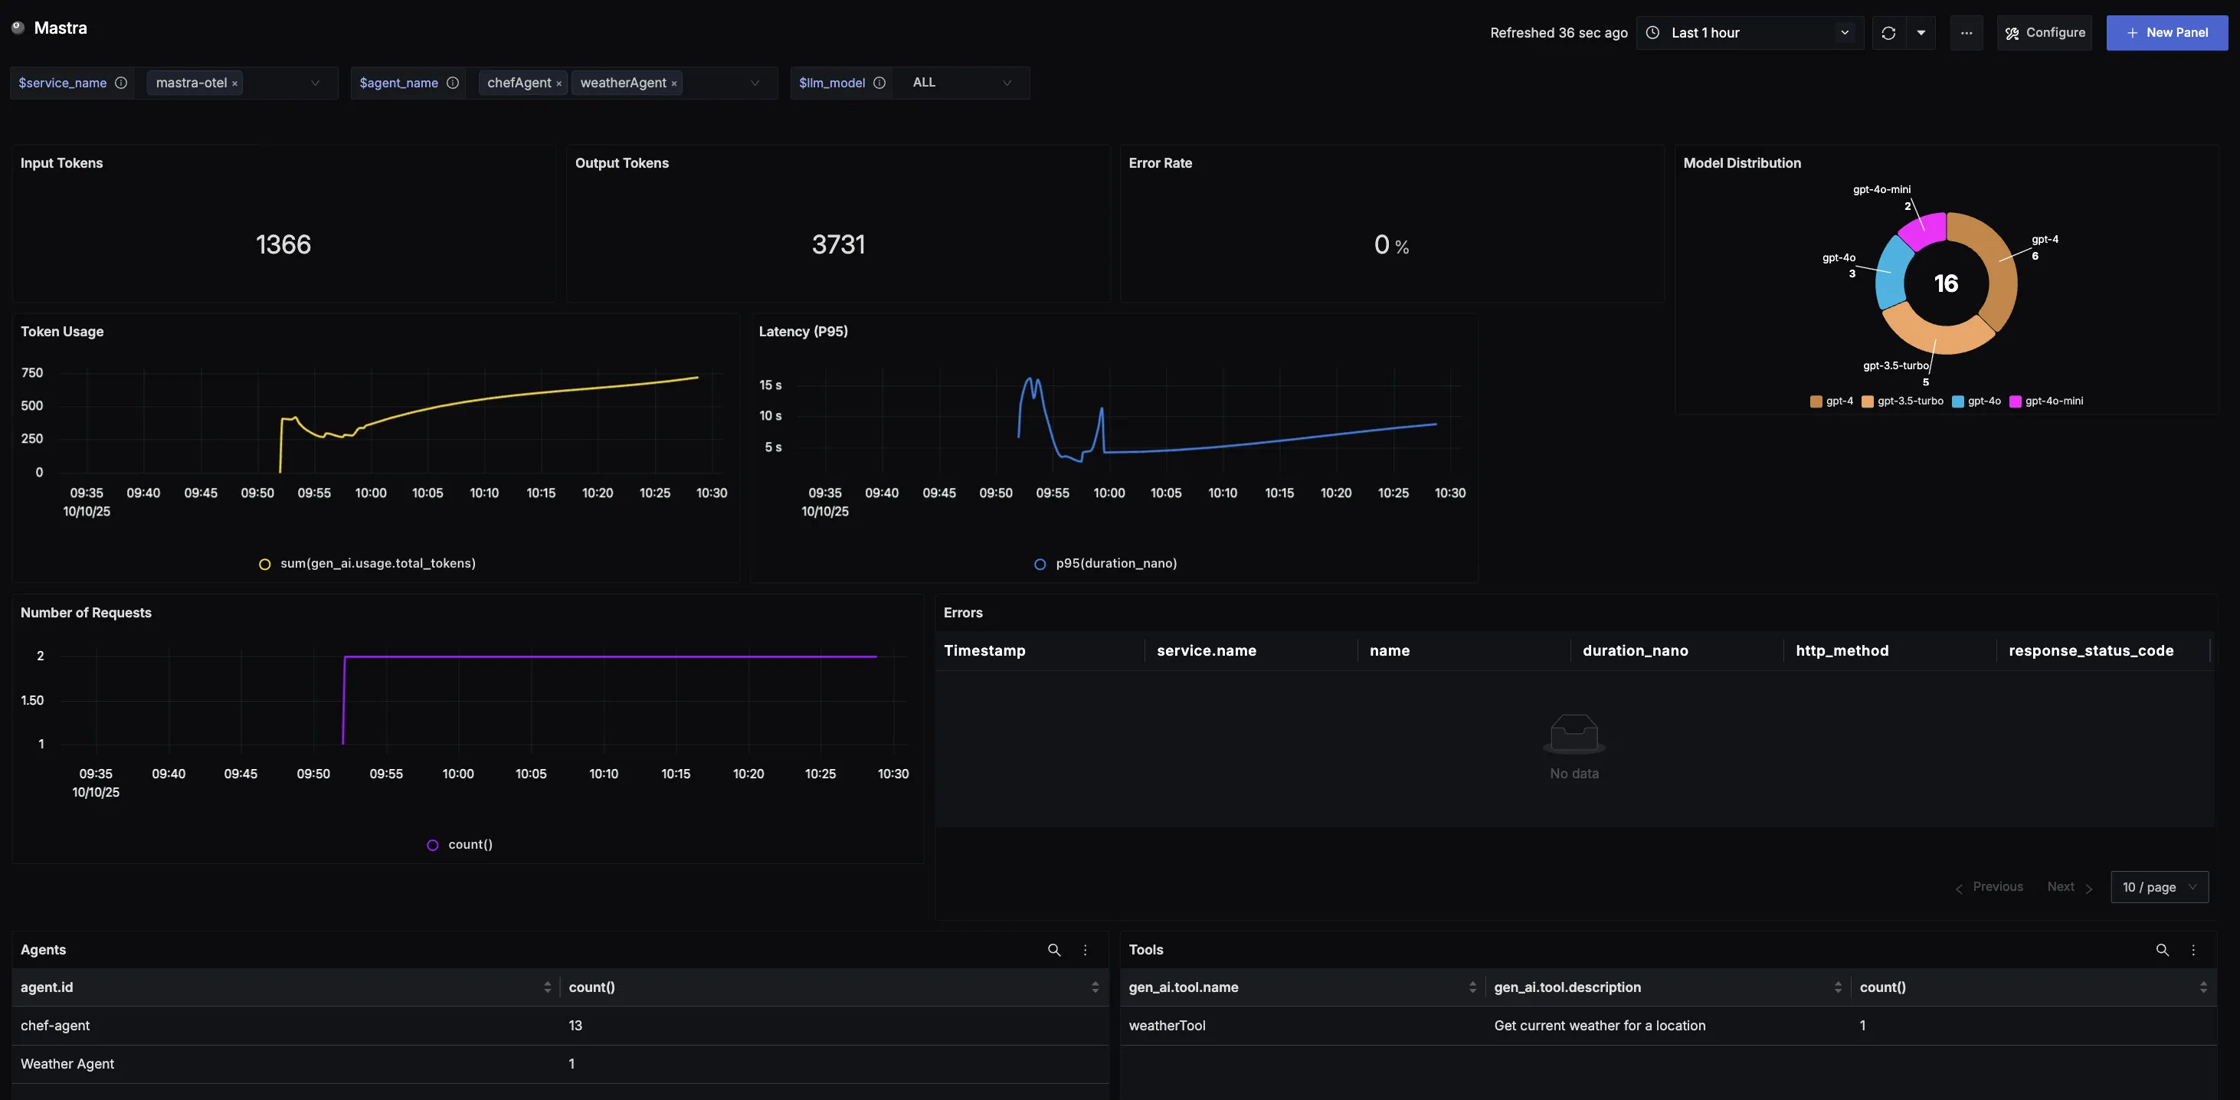
Task: Click info icon next to $service_name
Action: (x=121, y=83)
